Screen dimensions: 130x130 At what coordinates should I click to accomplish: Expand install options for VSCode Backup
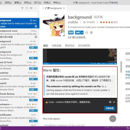pyautogui.click(x=36, y=100)
